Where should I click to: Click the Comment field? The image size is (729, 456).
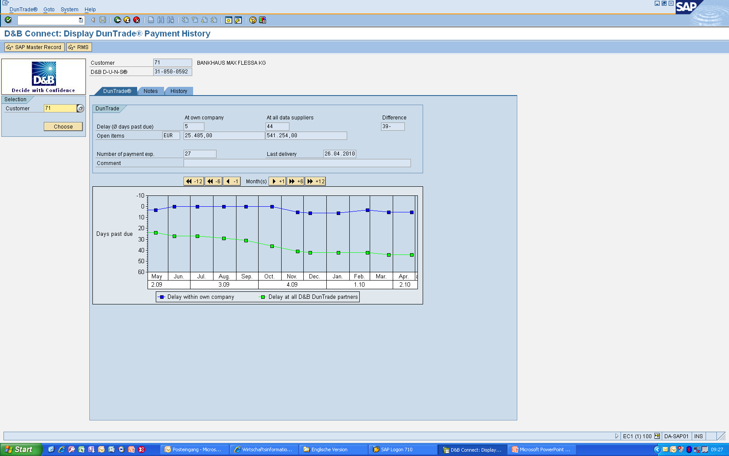click(x=297, y=163)
